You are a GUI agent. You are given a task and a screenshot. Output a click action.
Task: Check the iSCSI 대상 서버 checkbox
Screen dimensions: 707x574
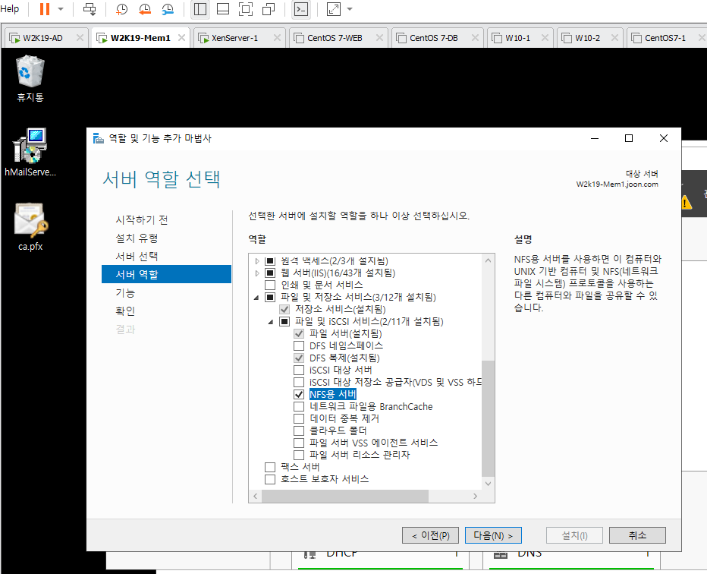(x=299, y=371)
